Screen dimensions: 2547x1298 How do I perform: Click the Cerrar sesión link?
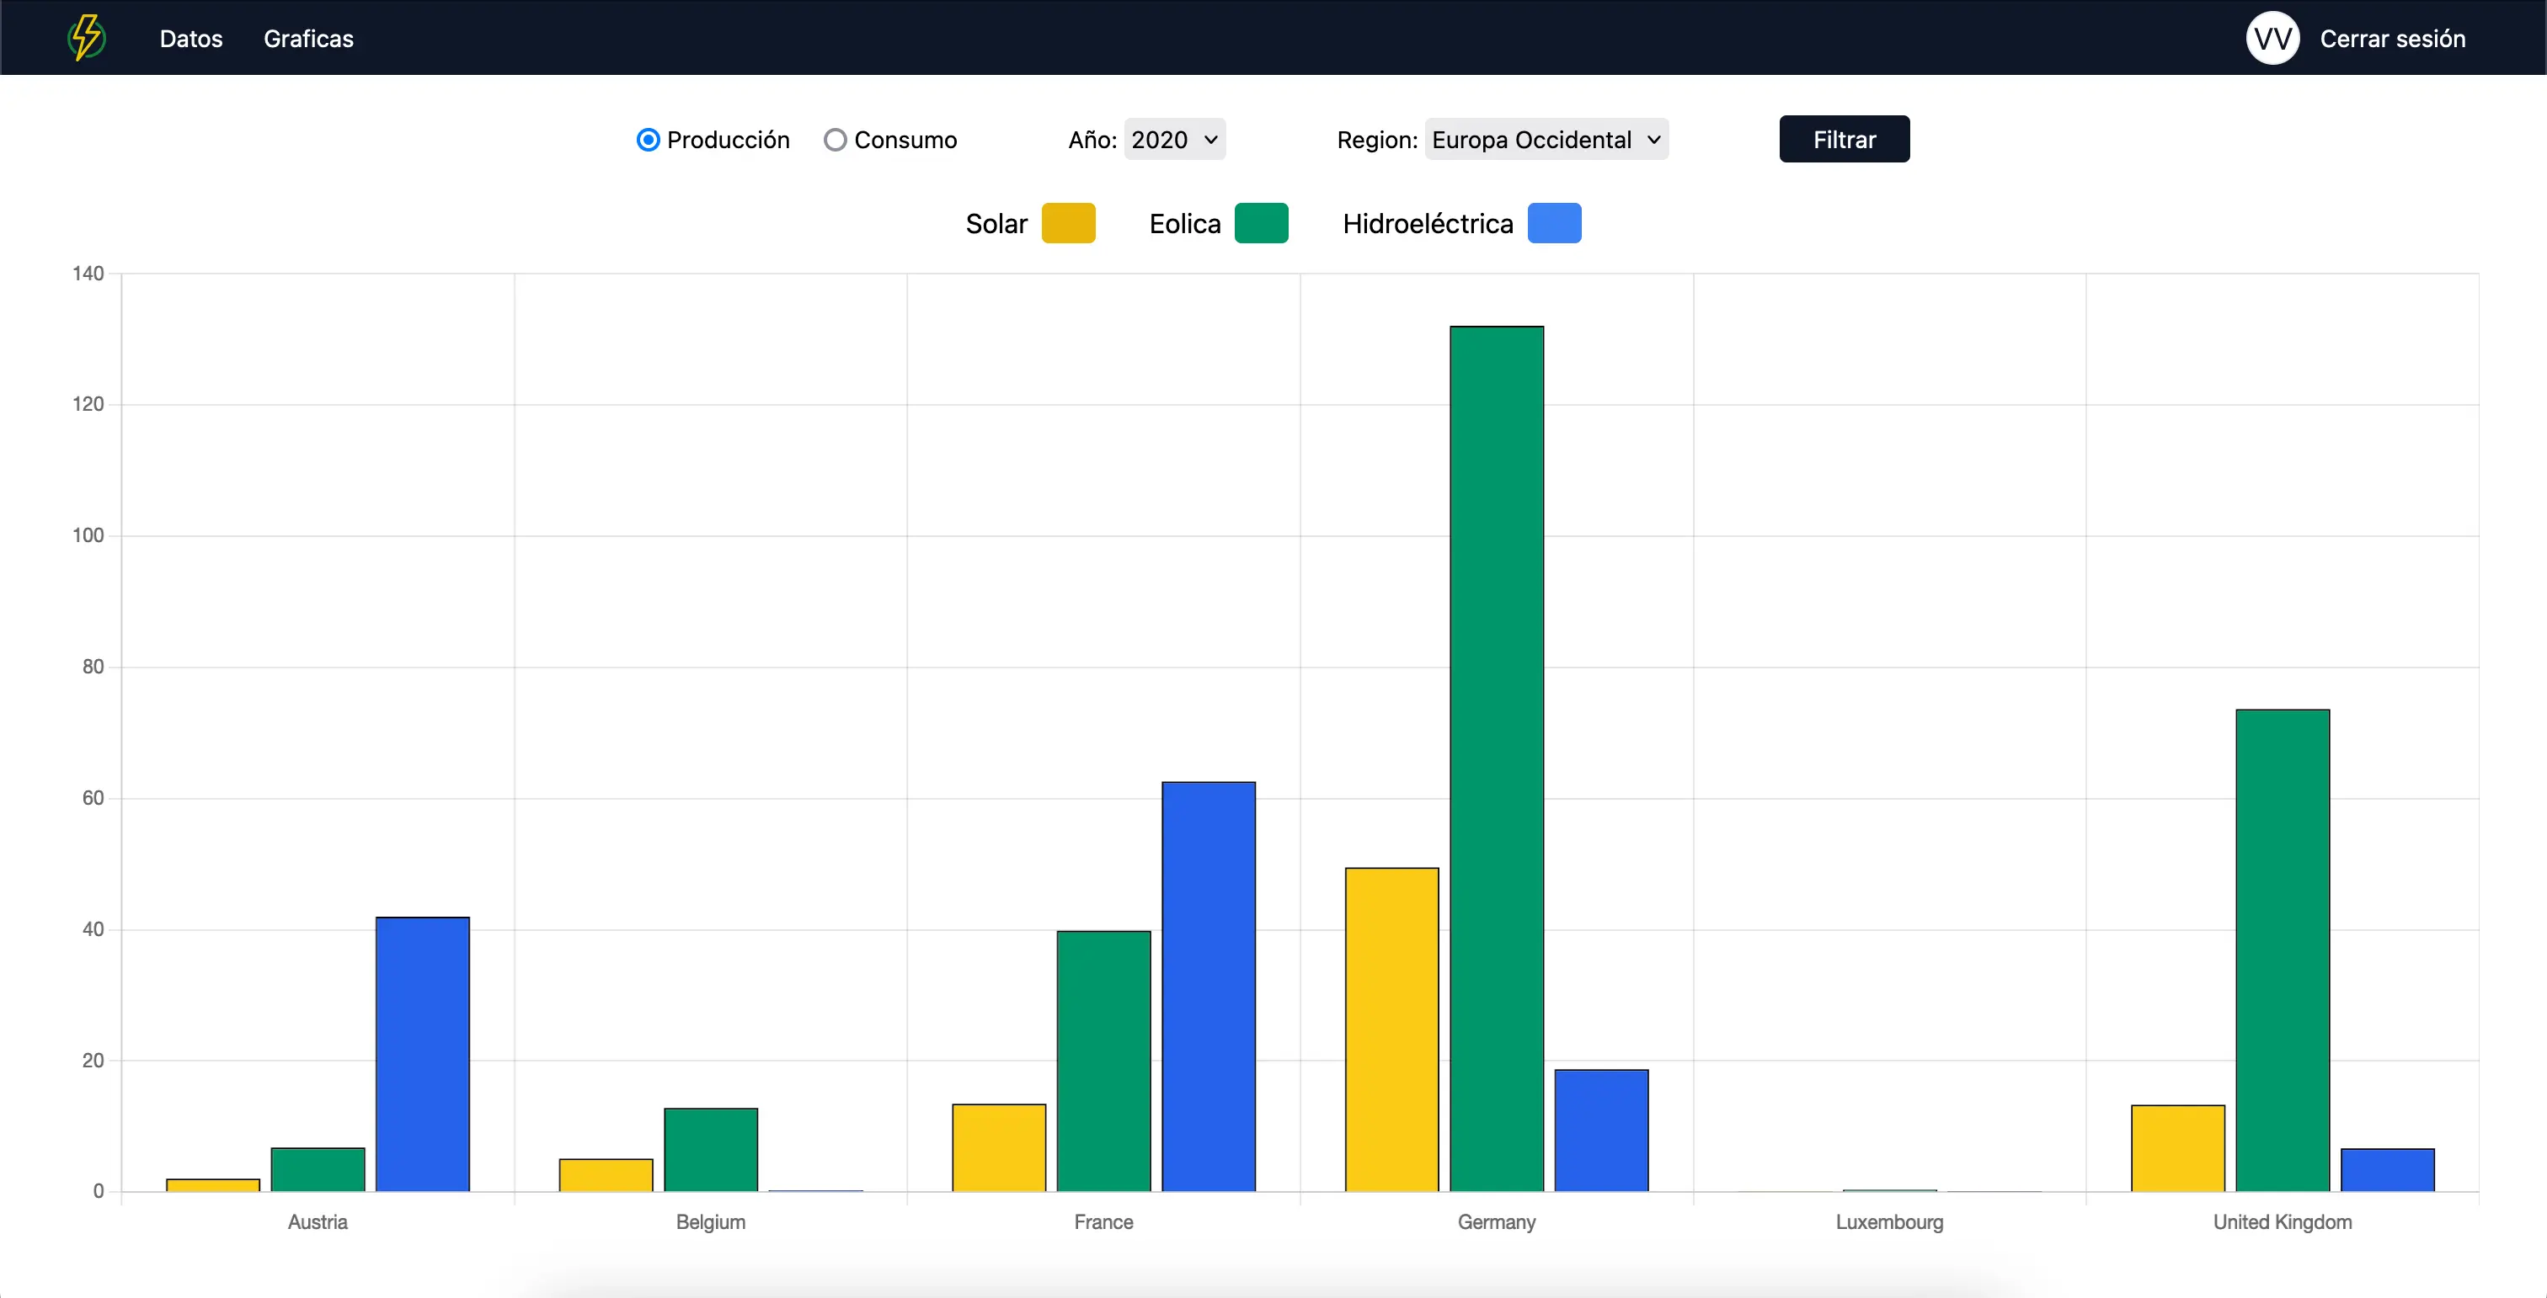(2392, 39)
